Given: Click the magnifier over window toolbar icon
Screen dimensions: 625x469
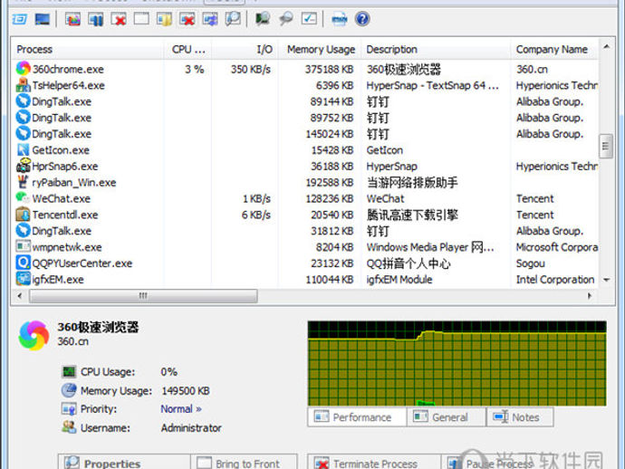Looking at the screenshot, I should [x=233, y=19].
